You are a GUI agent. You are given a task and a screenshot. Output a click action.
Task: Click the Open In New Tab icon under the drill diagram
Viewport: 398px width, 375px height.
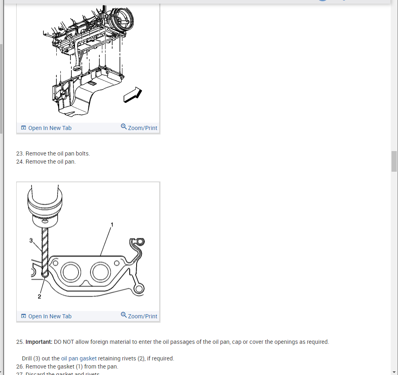pos(24,316)
